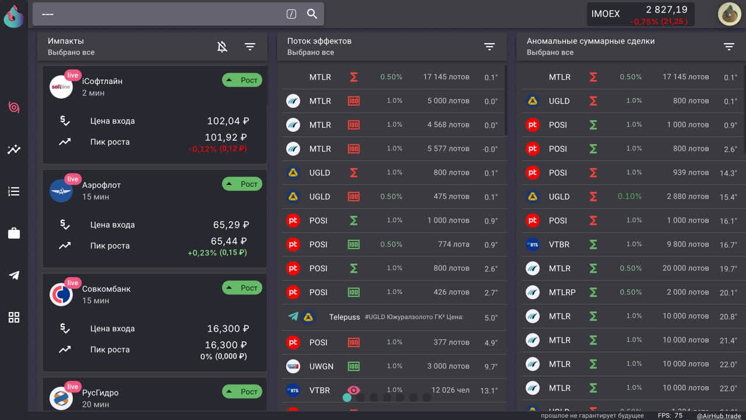Click the eye icon on VTBR 12 026 чел row
The height and width of the screenshot is (420, 746).
353,390
